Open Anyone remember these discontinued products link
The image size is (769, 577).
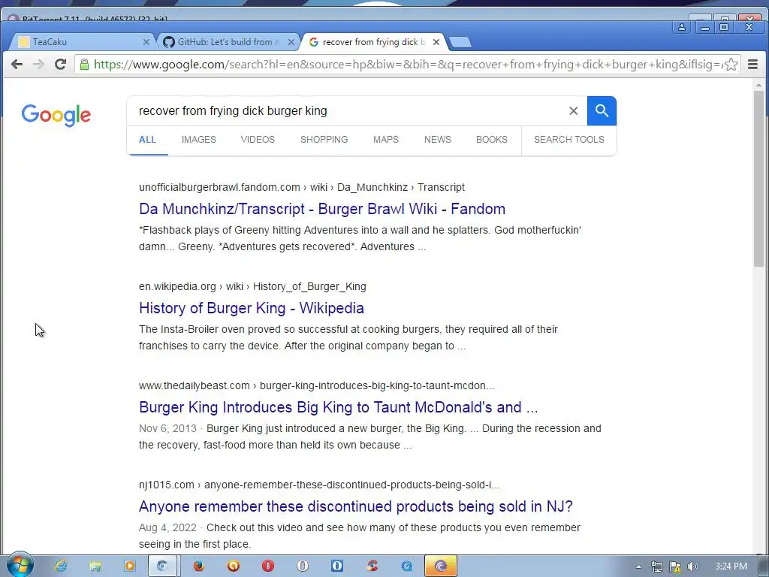[x=355, y=506]
